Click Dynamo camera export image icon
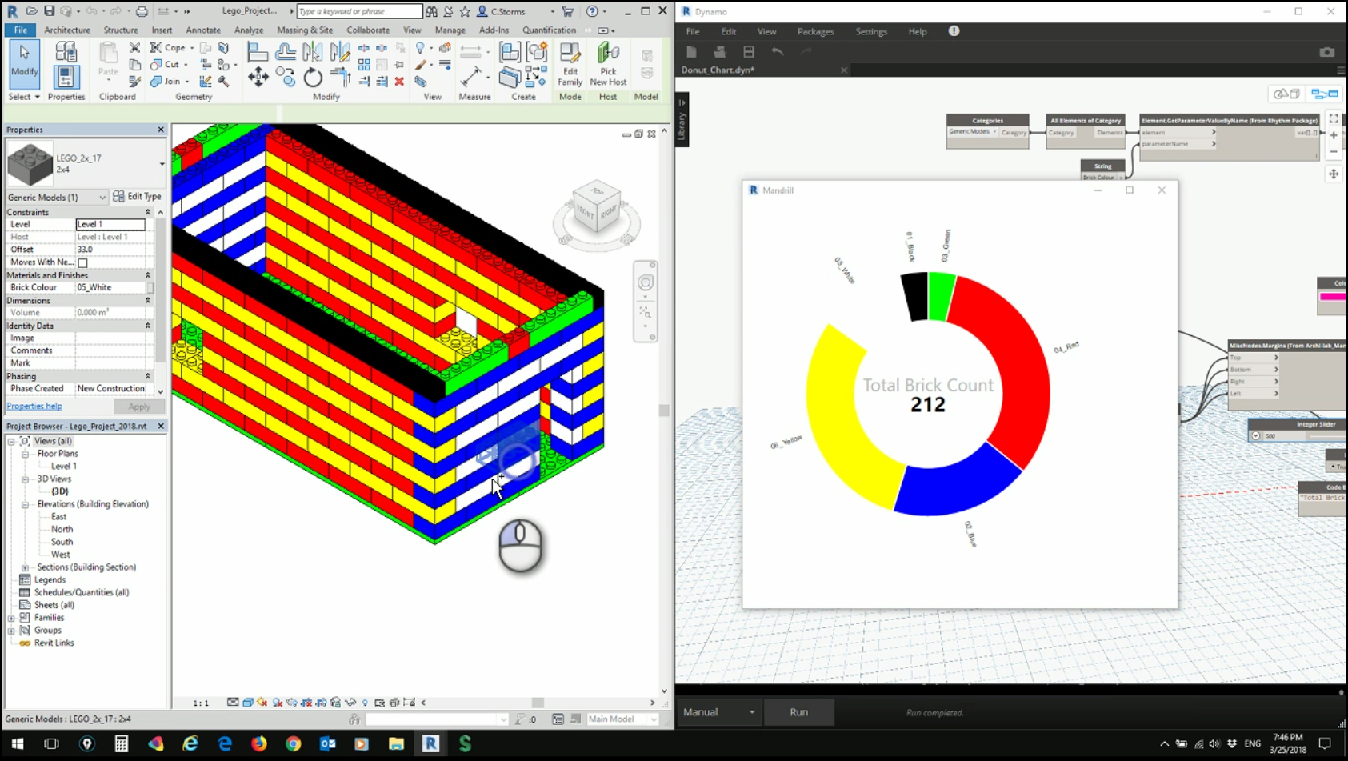 pyautogui.click(x=1326, y=52)
